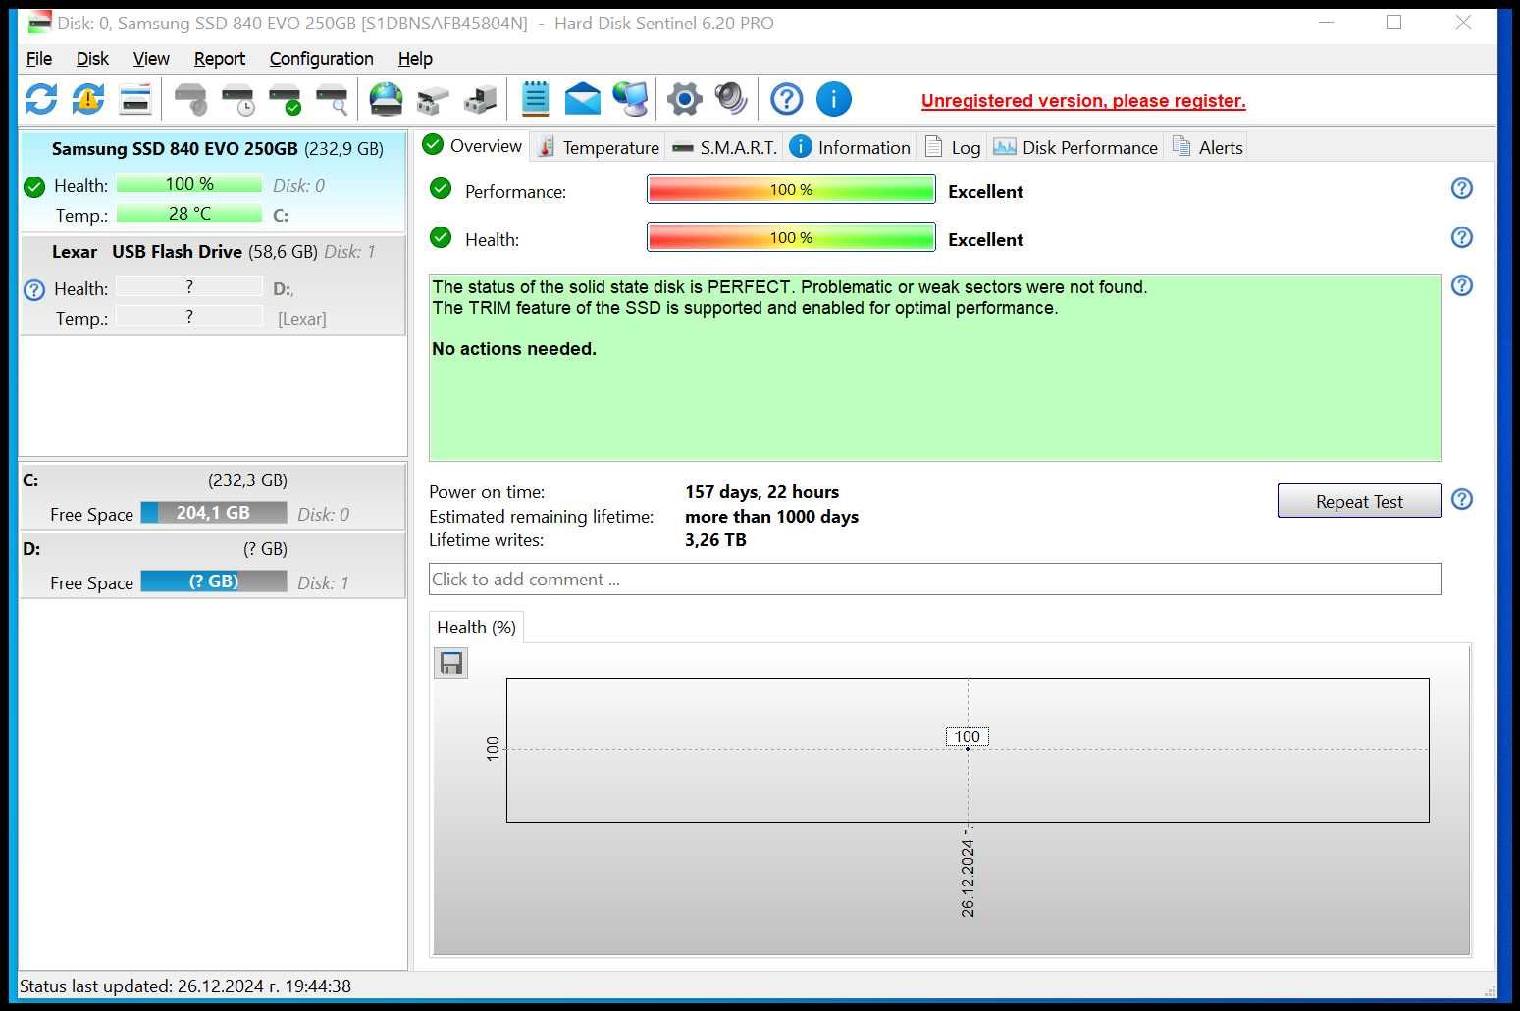Click the blue info circle toolbar icon

pyautogui.click(x=834, y=99)
